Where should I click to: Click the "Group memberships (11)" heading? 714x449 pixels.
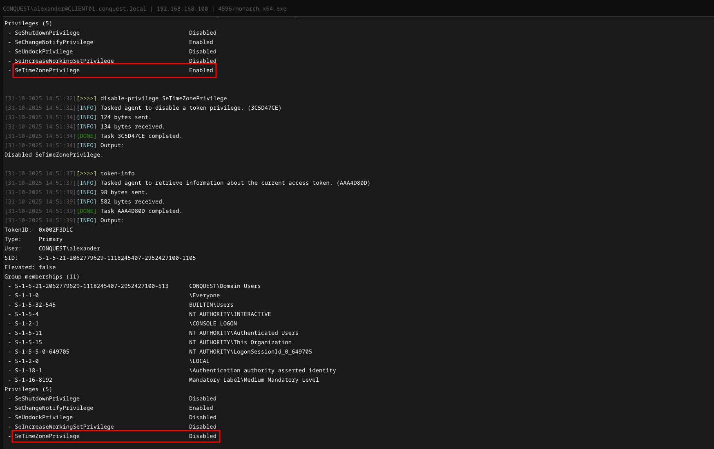[42, 276]
